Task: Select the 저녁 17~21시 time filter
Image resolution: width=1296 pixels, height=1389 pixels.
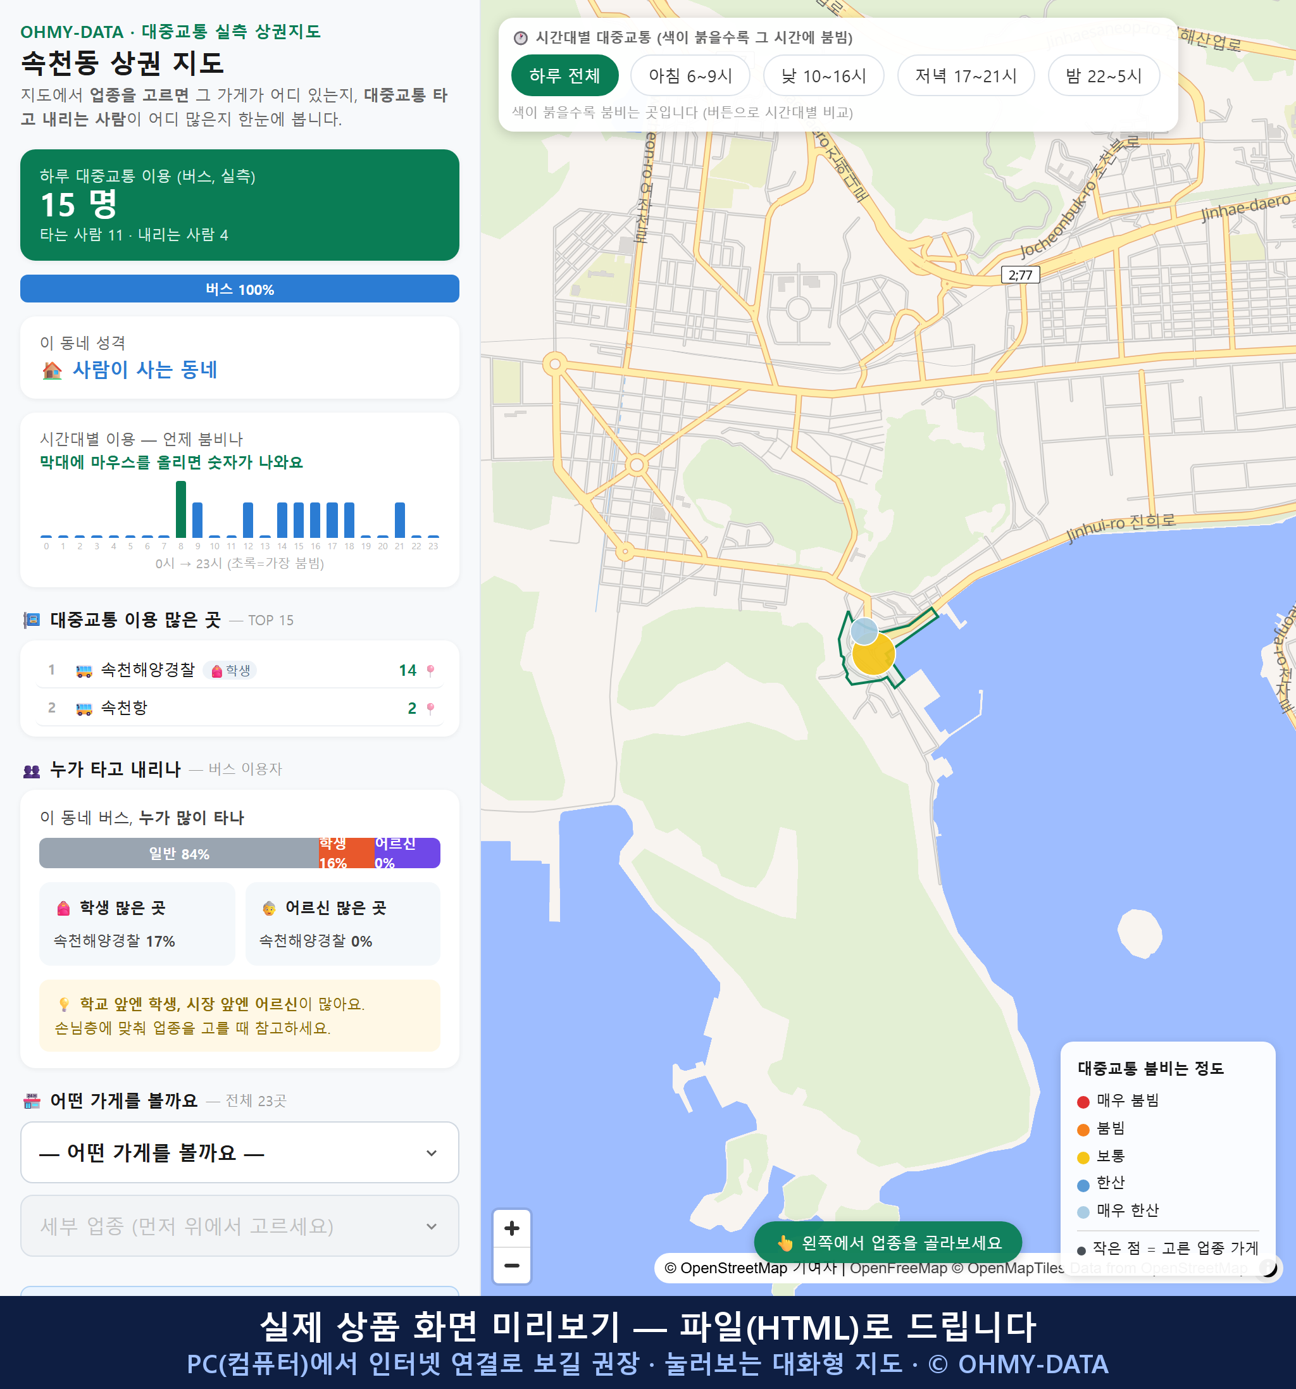Action: point(966,75)
